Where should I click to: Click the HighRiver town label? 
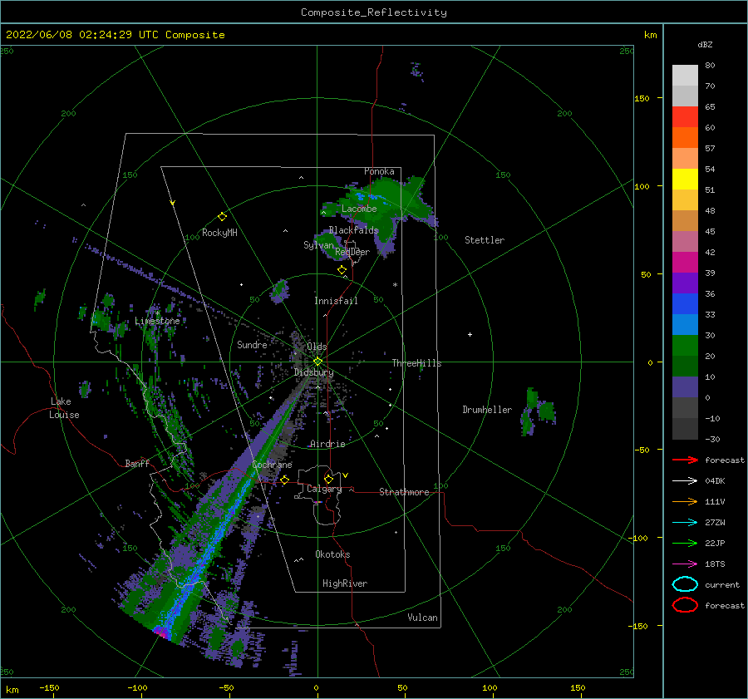[x=345, y=583]
